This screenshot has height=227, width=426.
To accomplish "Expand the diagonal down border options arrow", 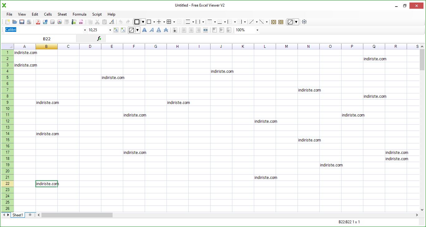I will tap(267, 22).
